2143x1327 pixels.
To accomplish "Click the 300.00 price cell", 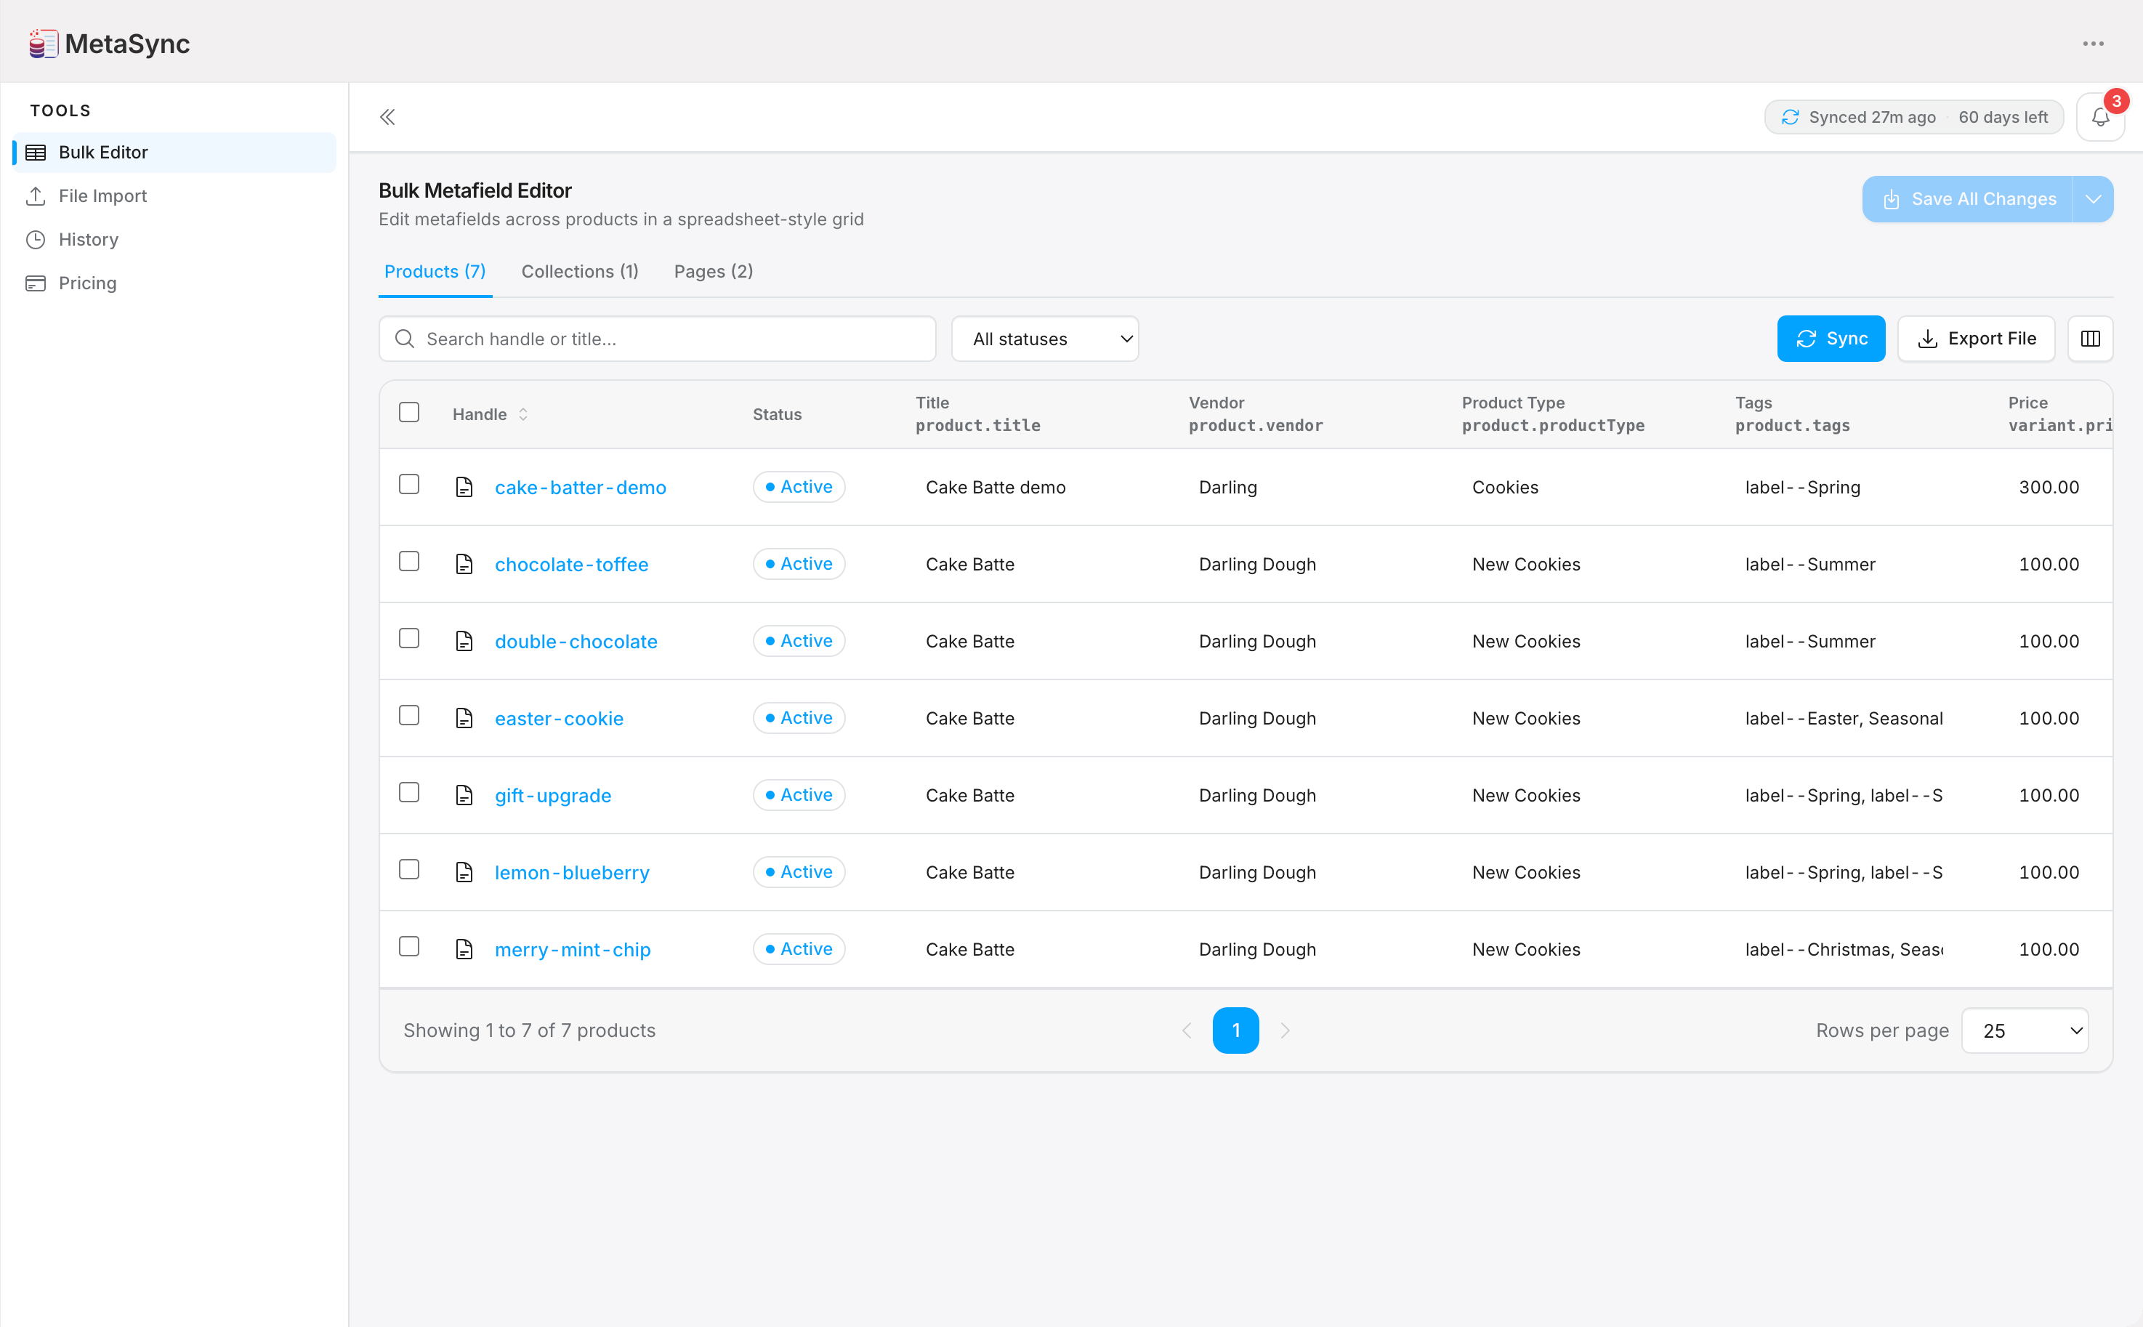I will [x=2049, y=487].
